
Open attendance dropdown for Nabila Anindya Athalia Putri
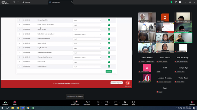(87, 25)
